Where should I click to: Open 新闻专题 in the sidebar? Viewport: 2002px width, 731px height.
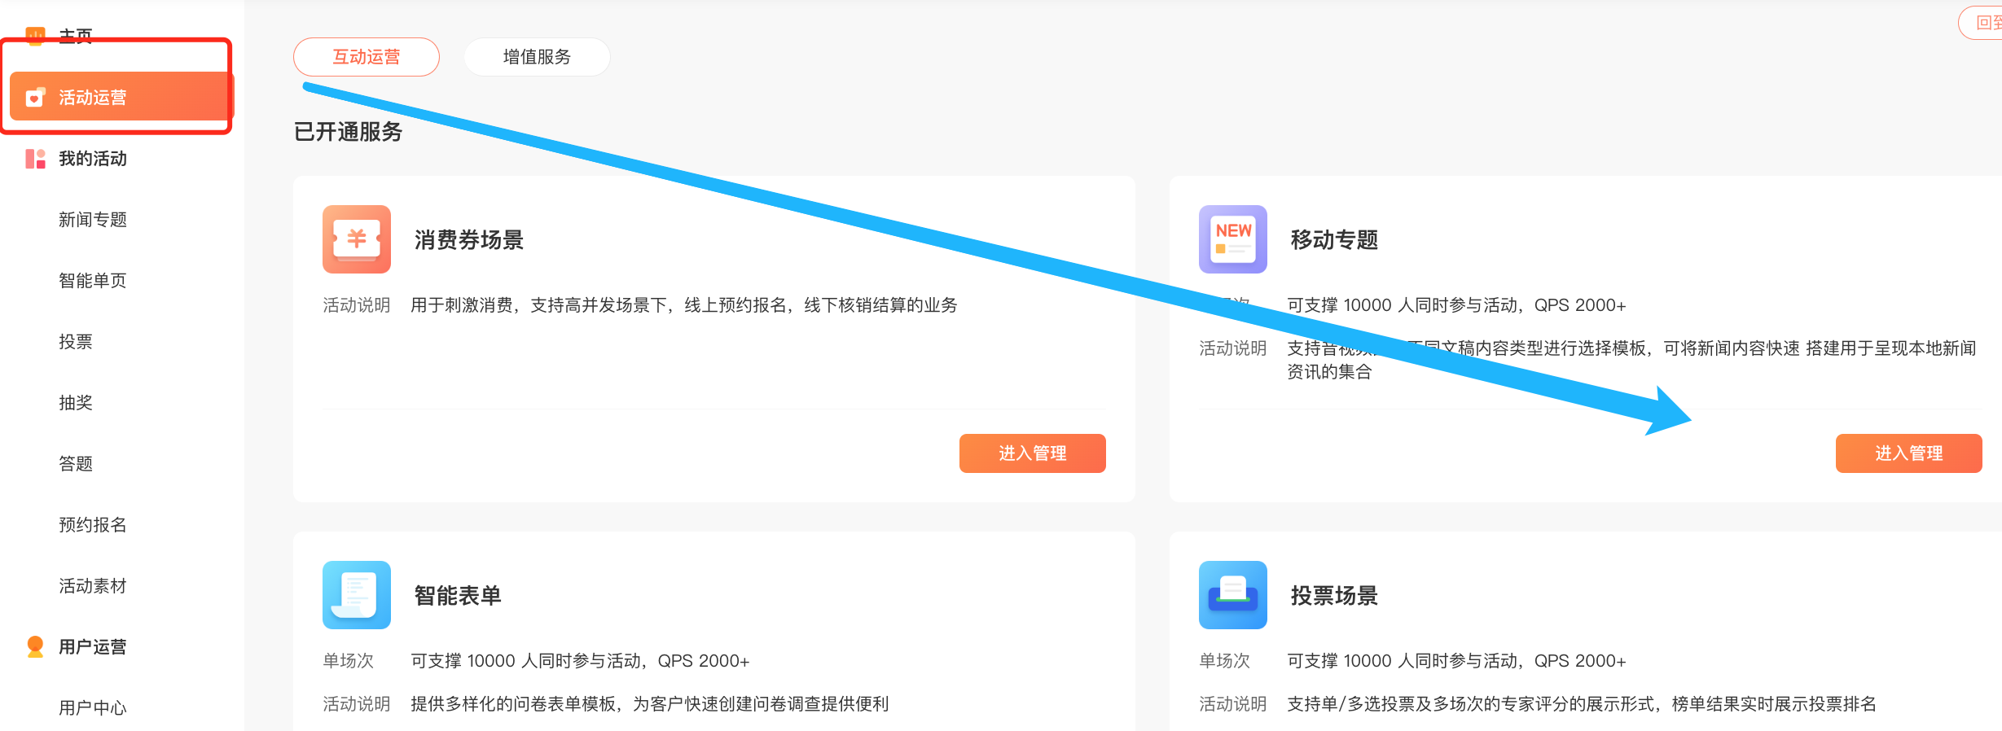[93, 220]
